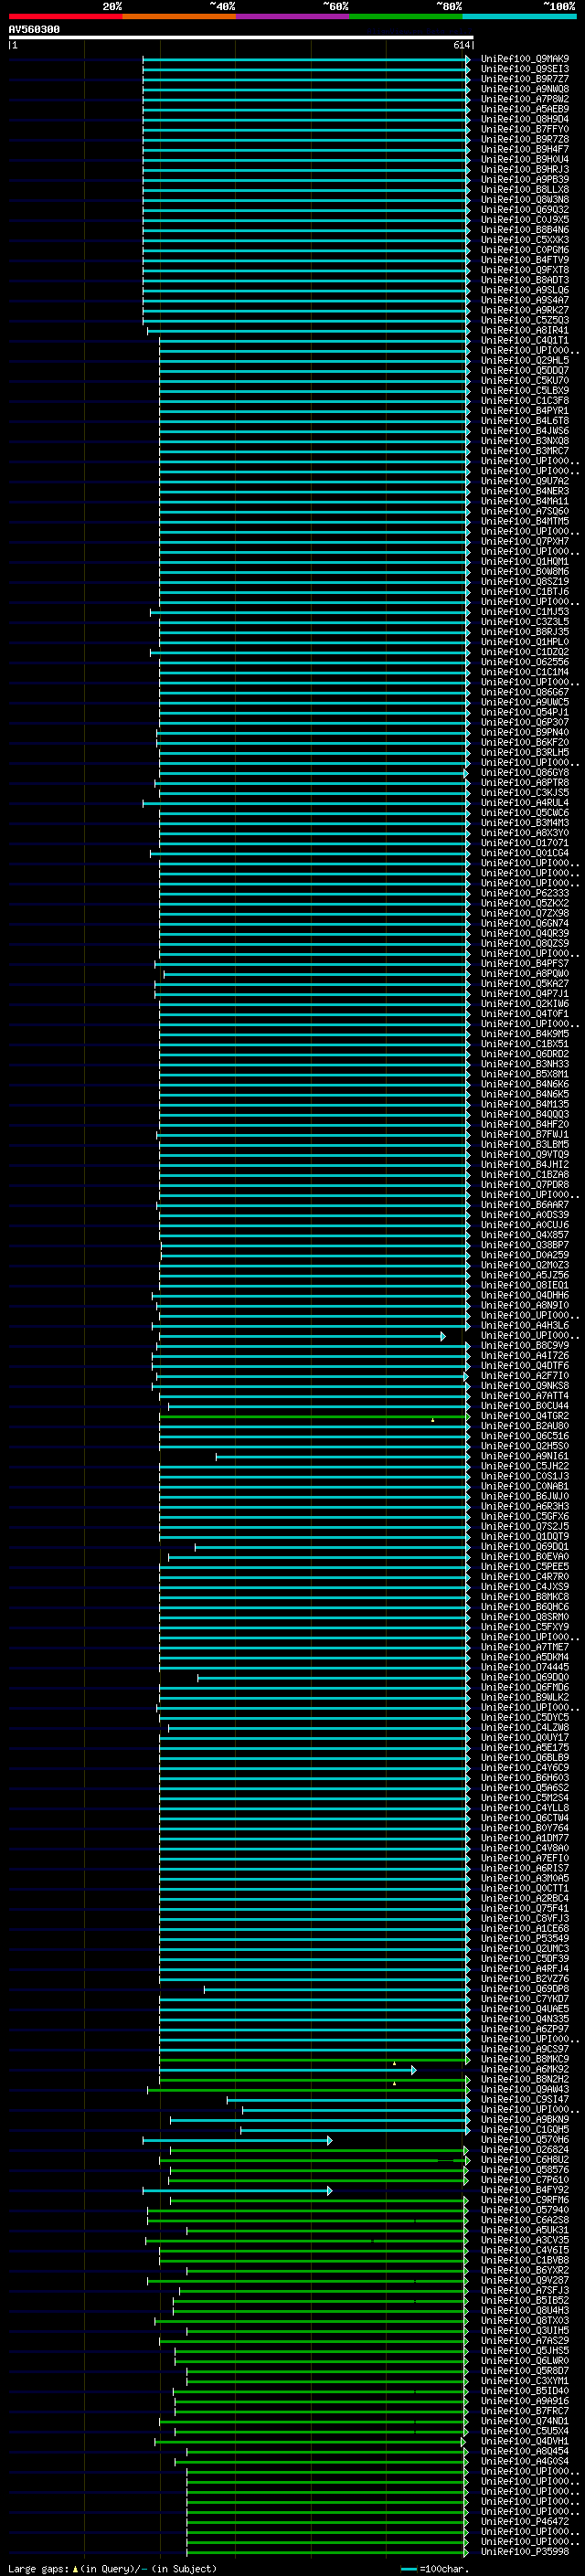Select UniRef100_C4Q1T1 label
This screenshot has height=2576, width=585.
pos(525,340)
